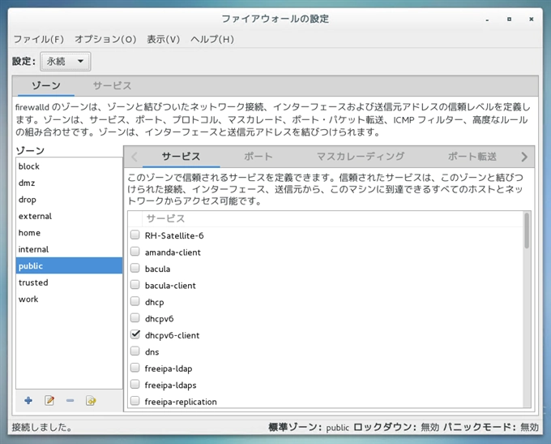551x444 pixels.
Task: Open the ヘルプ(H) menu
Action: 212,39
